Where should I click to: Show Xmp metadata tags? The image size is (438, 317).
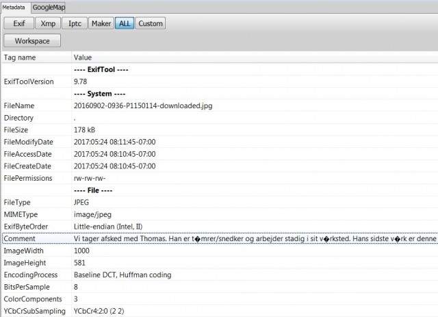48,23
